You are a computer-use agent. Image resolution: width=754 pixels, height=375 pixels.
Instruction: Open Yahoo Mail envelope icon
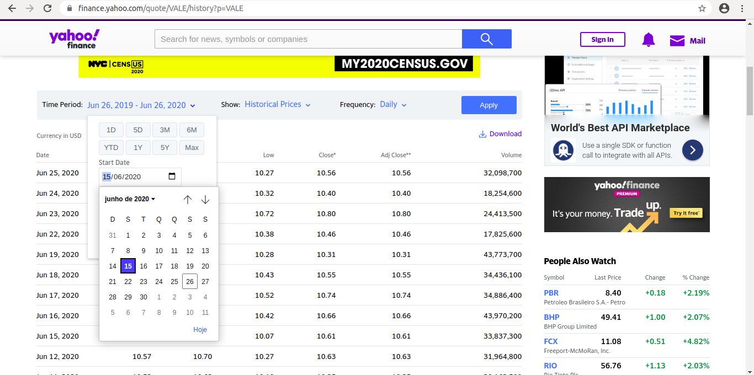coord(677,40)
